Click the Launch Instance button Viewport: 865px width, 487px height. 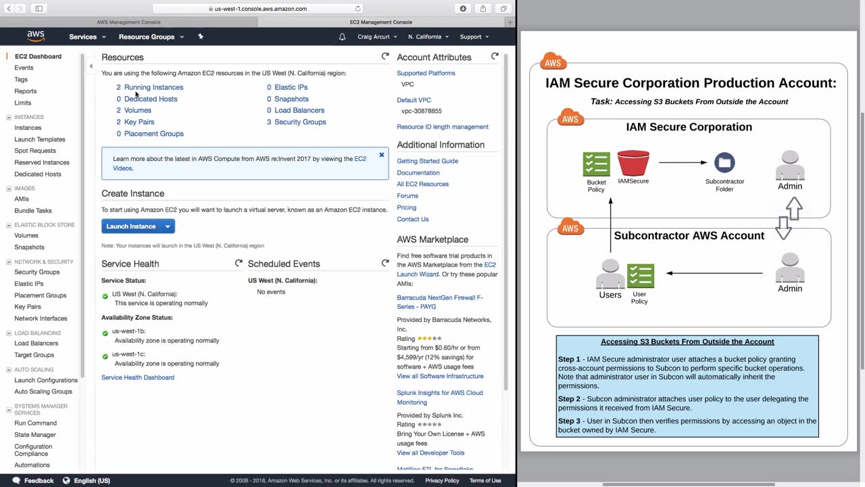click(131, 227)
